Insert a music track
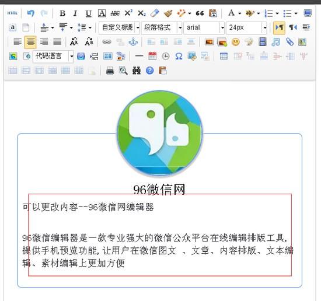Image resolution: width=321 pixels, height=301 pixels. pyautogui.click(x=275, y=42)
